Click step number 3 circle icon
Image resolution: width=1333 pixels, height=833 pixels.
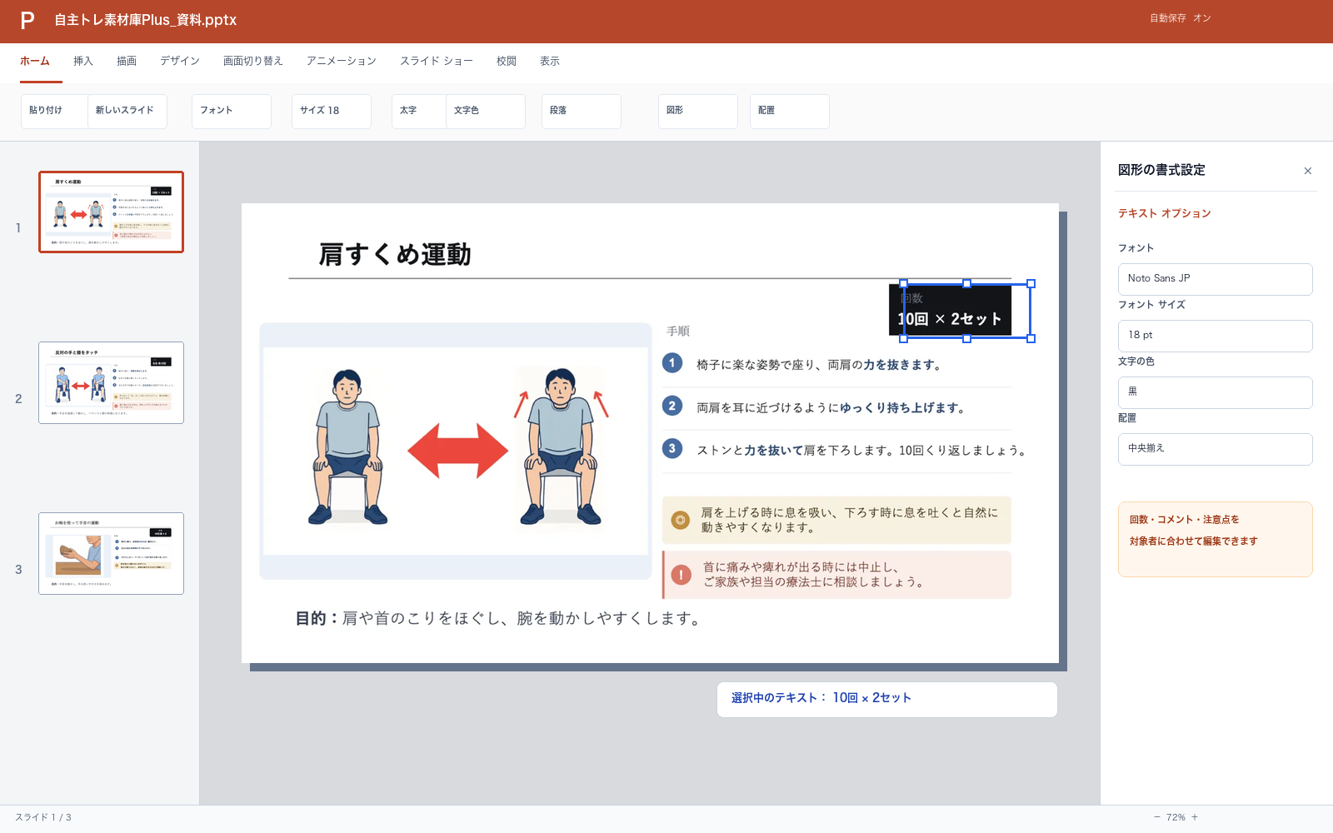pyautogui.click(x=672, y=448)
